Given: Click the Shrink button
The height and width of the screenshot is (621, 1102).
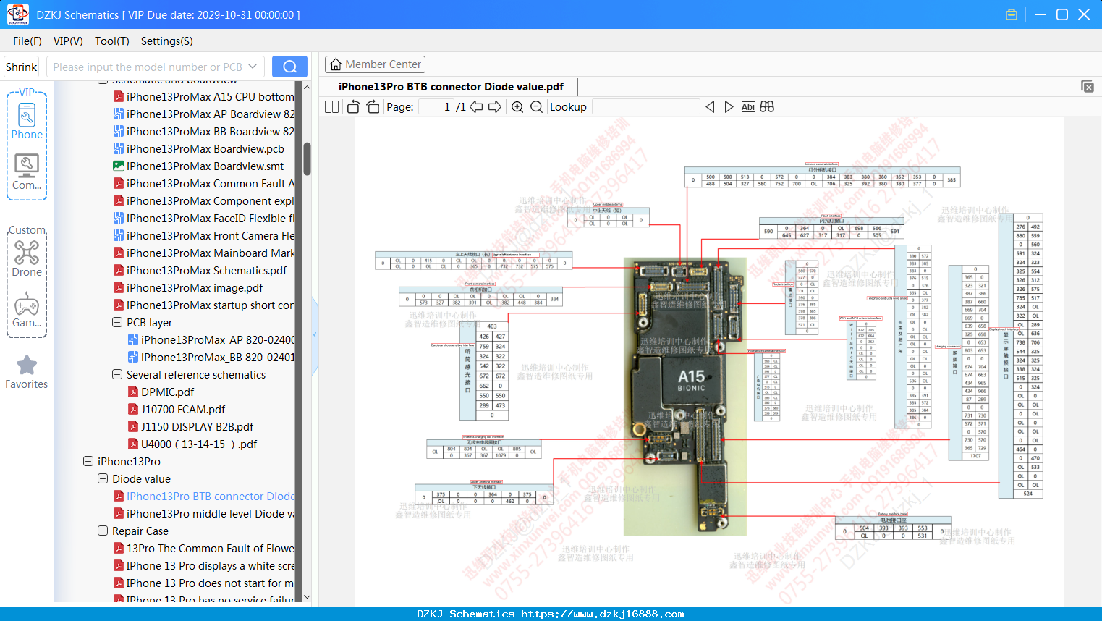Looking at the screenshot, I should [x=21, y=67].
